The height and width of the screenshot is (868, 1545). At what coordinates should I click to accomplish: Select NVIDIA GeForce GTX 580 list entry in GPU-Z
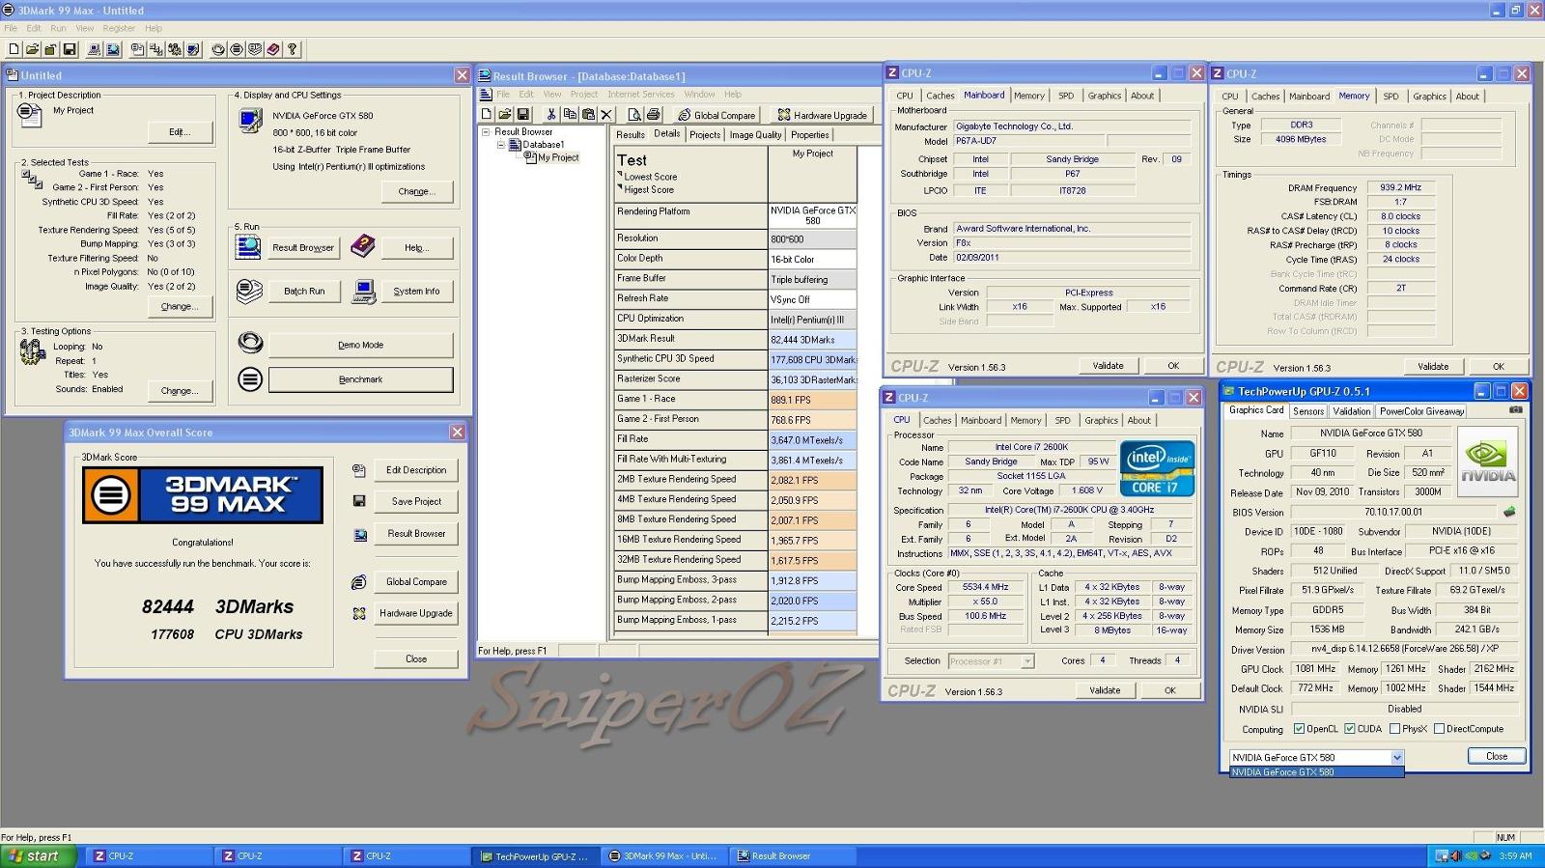(x=1316, y=772)
